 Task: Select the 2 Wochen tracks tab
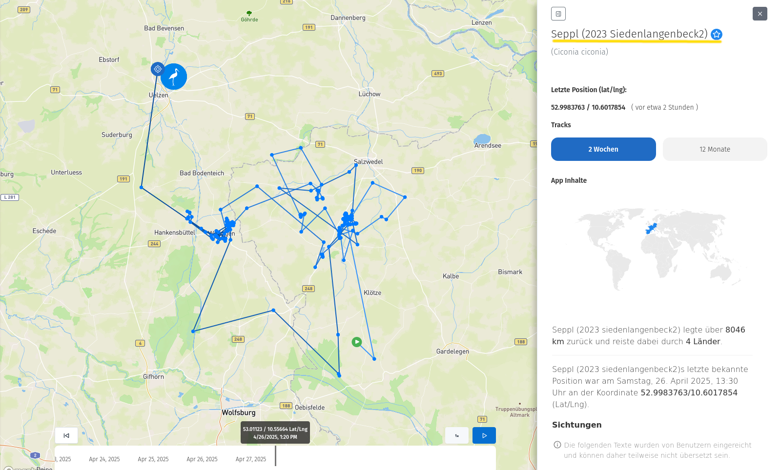(x=603, y=149)
